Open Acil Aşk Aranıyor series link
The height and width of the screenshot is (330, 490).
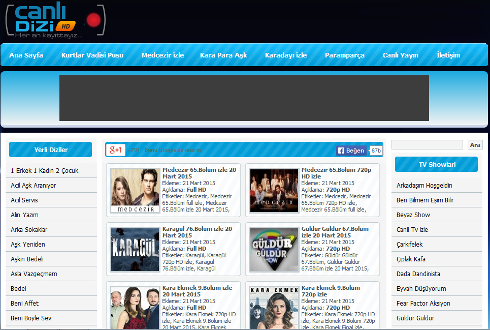pos(34,186)
